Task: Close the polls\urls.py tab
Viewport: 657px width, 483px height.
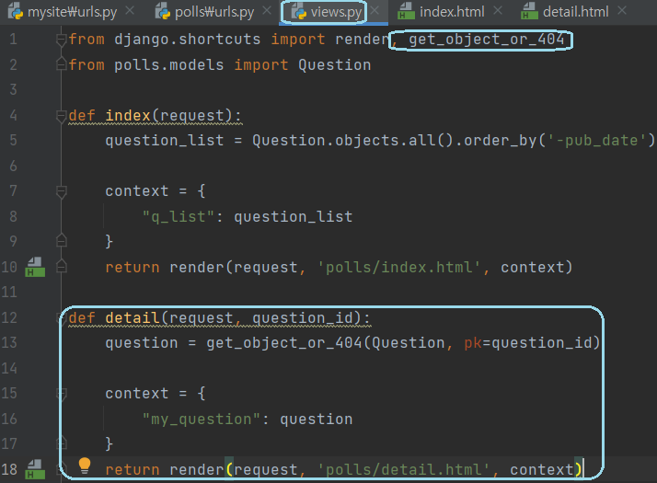Action: (x=267, y=11)
